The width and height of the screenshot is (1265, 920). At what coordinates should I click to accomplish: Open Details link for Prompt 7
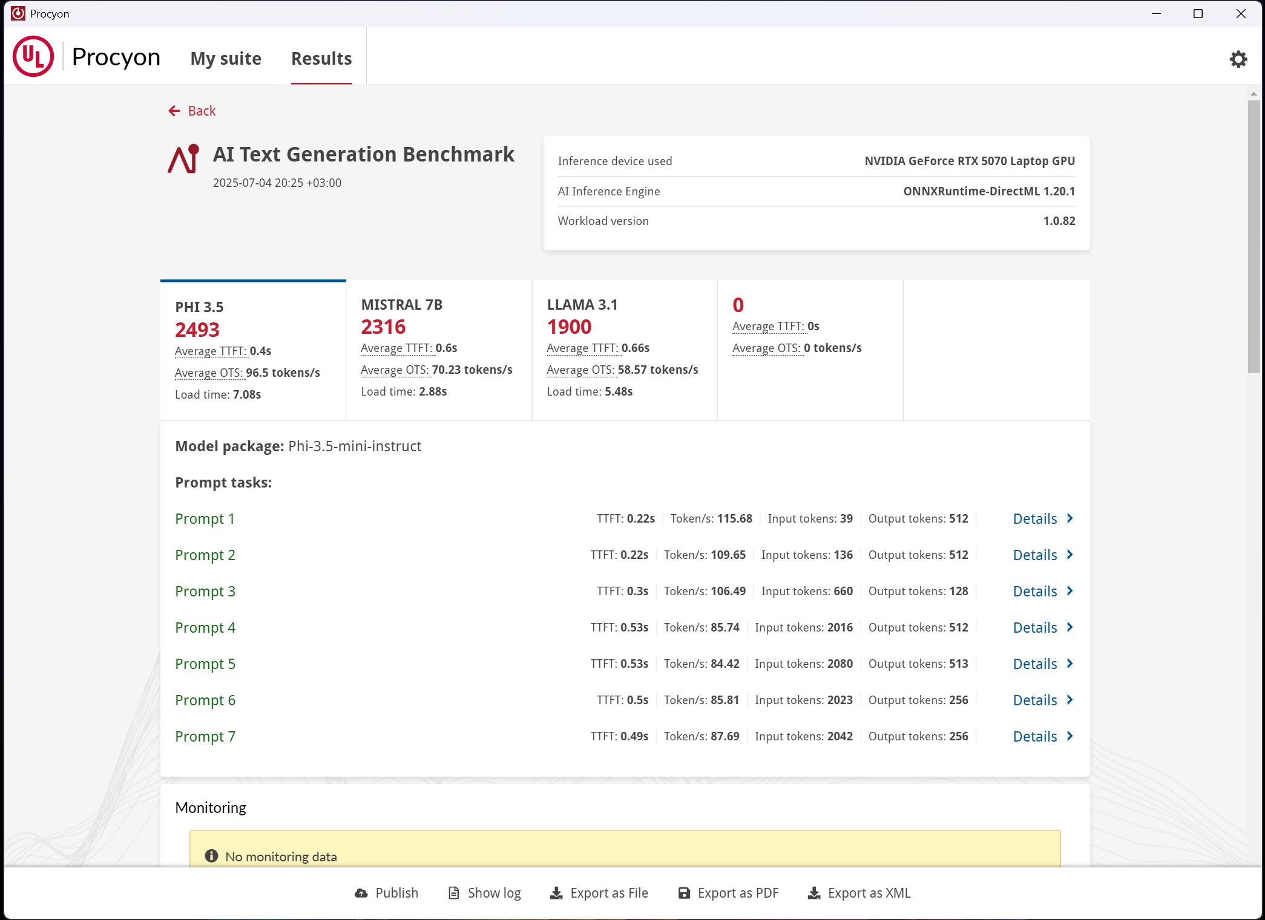[1035, 736]
